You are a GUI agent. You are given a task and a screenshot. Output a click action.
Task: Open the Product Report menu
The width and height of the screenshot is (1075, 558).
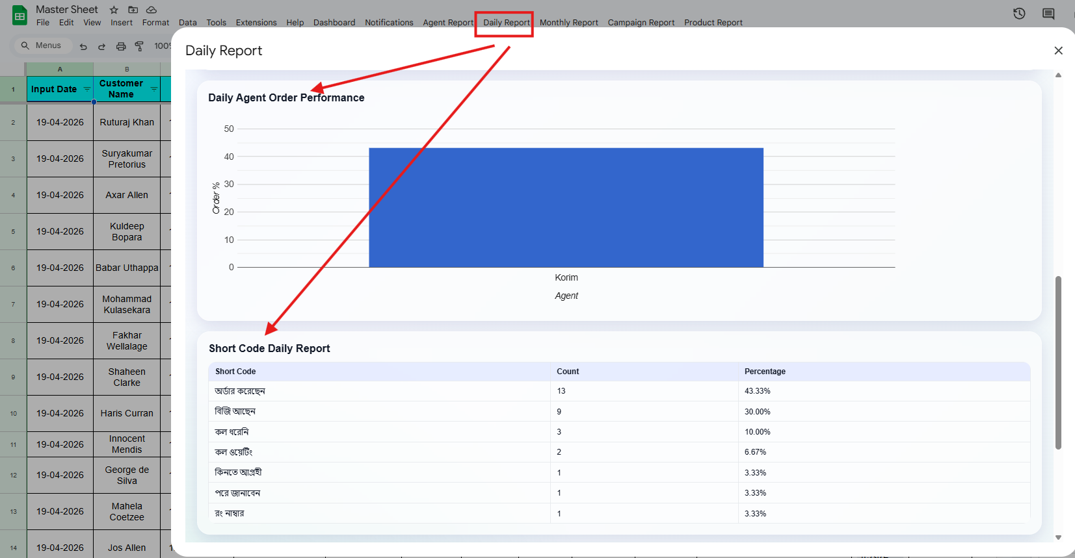pyautogui.click(x=713, y=23)
